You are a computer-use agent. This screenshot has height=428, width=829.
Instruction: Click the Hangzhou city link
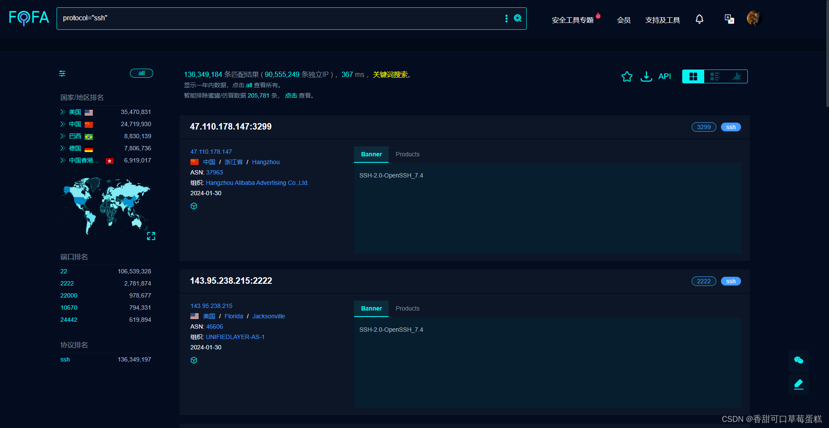266,162
